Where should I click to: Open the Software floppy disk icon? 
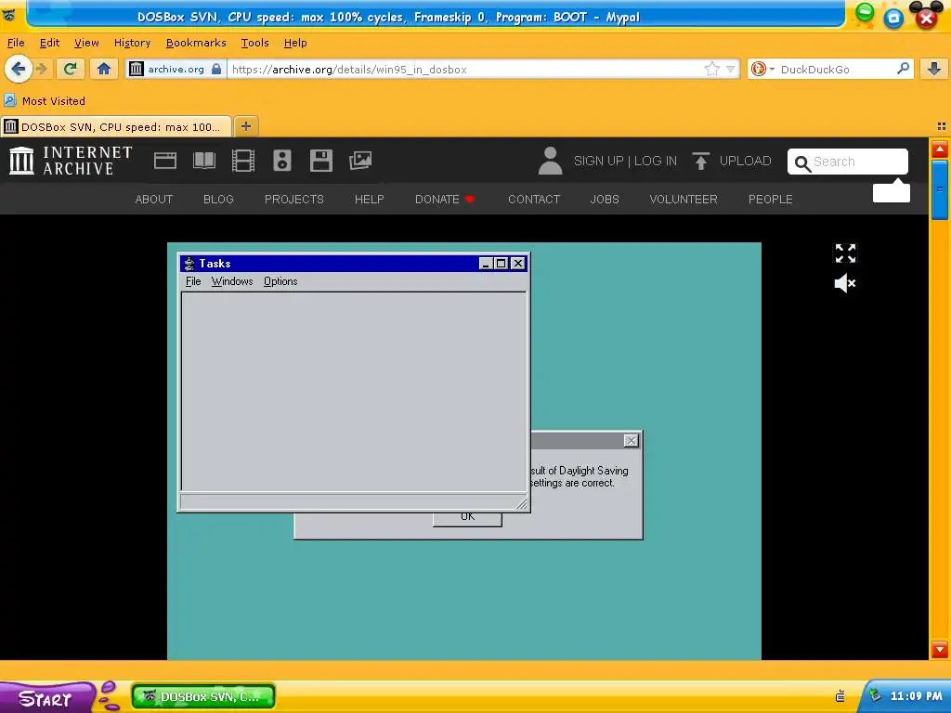[320, 161]
